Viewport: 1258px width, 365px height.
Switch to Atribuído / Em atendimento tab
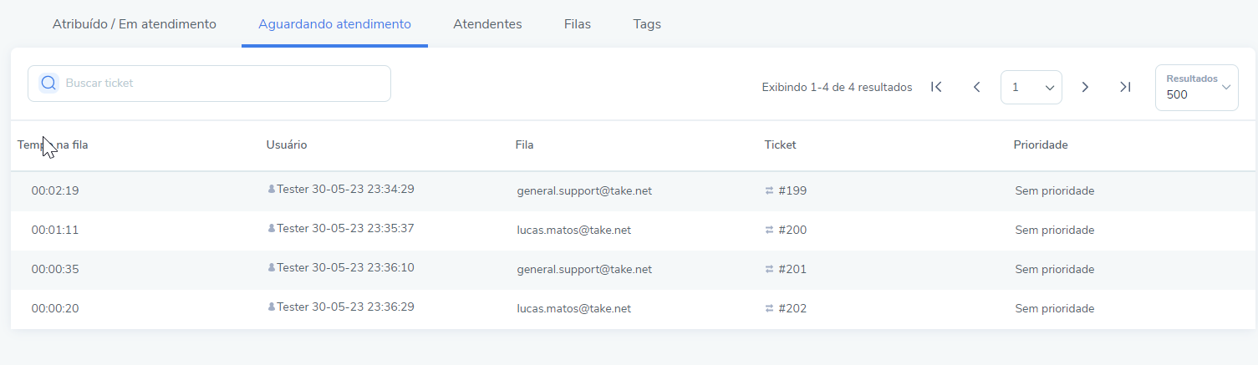pyautogui.click(x=135, y=24)
